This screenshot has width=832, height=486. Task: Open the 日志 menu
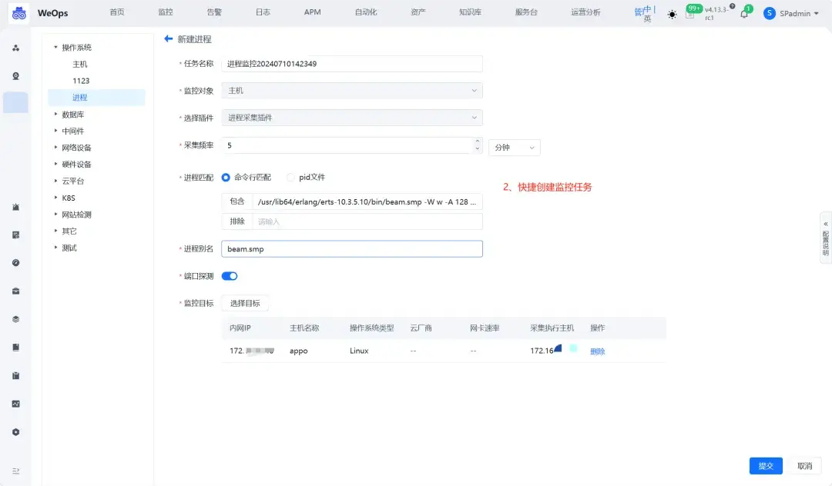263,12
